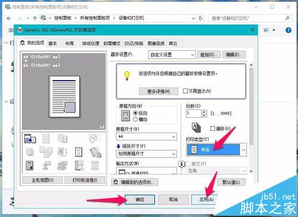Click the 编辑(E)... button
This screenshot has height=217, width=298.
[x=234, y=54]
